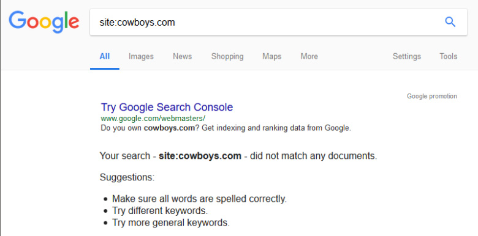Click the www.google.com/webmasters/ URL
The height and width of the screenshot is (236, 478).
[x=153, y=118]
